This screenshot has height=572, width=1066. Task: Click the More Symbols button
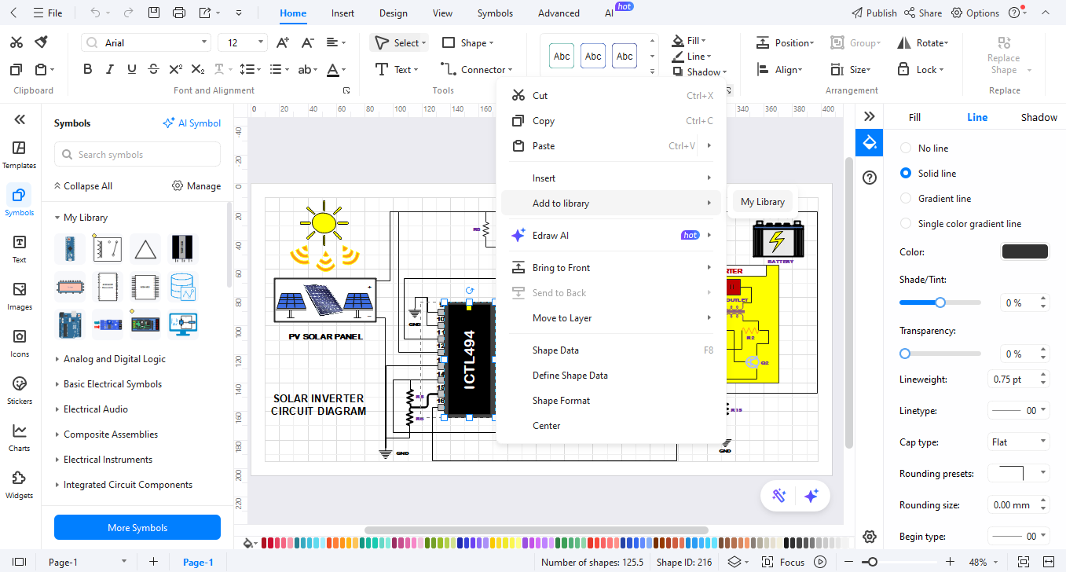click(x=137, y=527)
